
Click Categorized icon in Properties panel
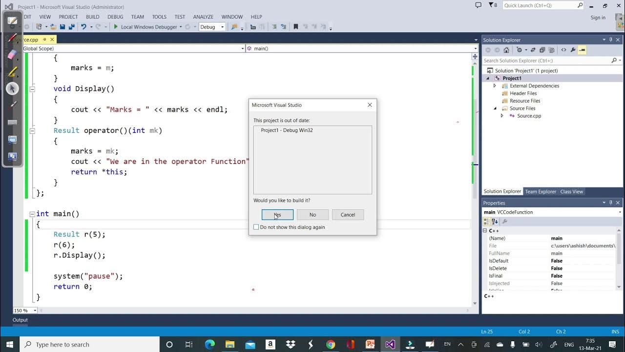coord(487,221)
